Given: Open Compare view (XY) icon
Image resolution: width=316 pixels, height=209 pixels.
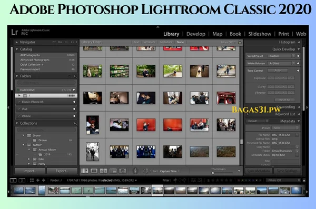Looking at the screenshot, I should point(103,171).
